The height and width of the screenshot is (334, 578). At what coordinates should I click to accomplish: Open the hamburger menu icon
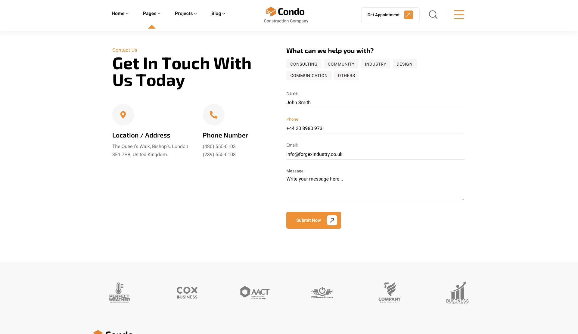click(459, 14)
